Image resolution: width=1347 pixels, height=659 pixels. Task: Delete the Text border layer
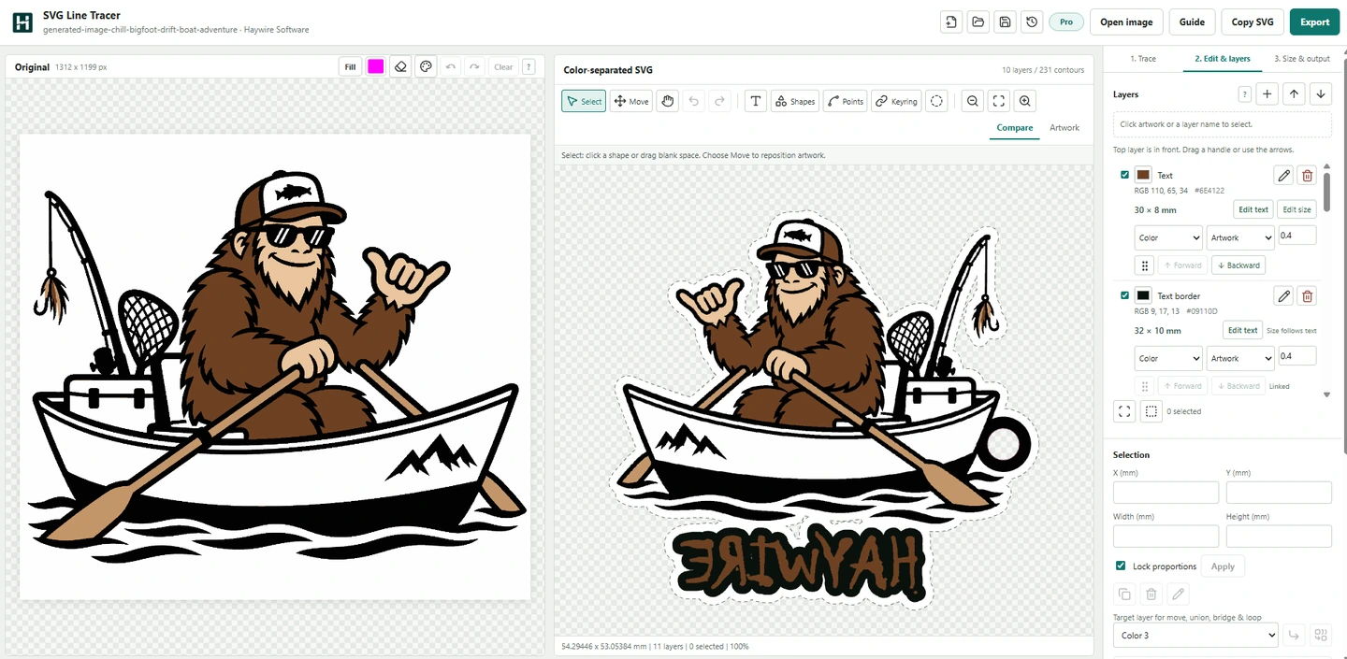1308,295
